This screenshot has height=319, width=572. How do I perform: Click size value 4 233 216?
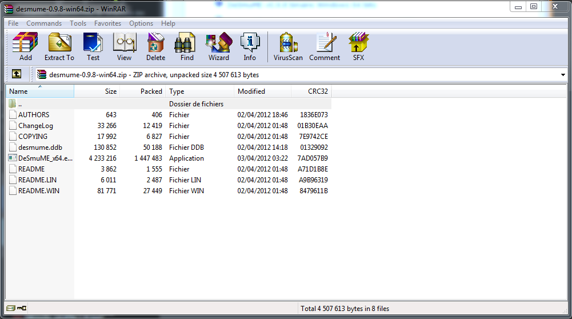point(102,158)
